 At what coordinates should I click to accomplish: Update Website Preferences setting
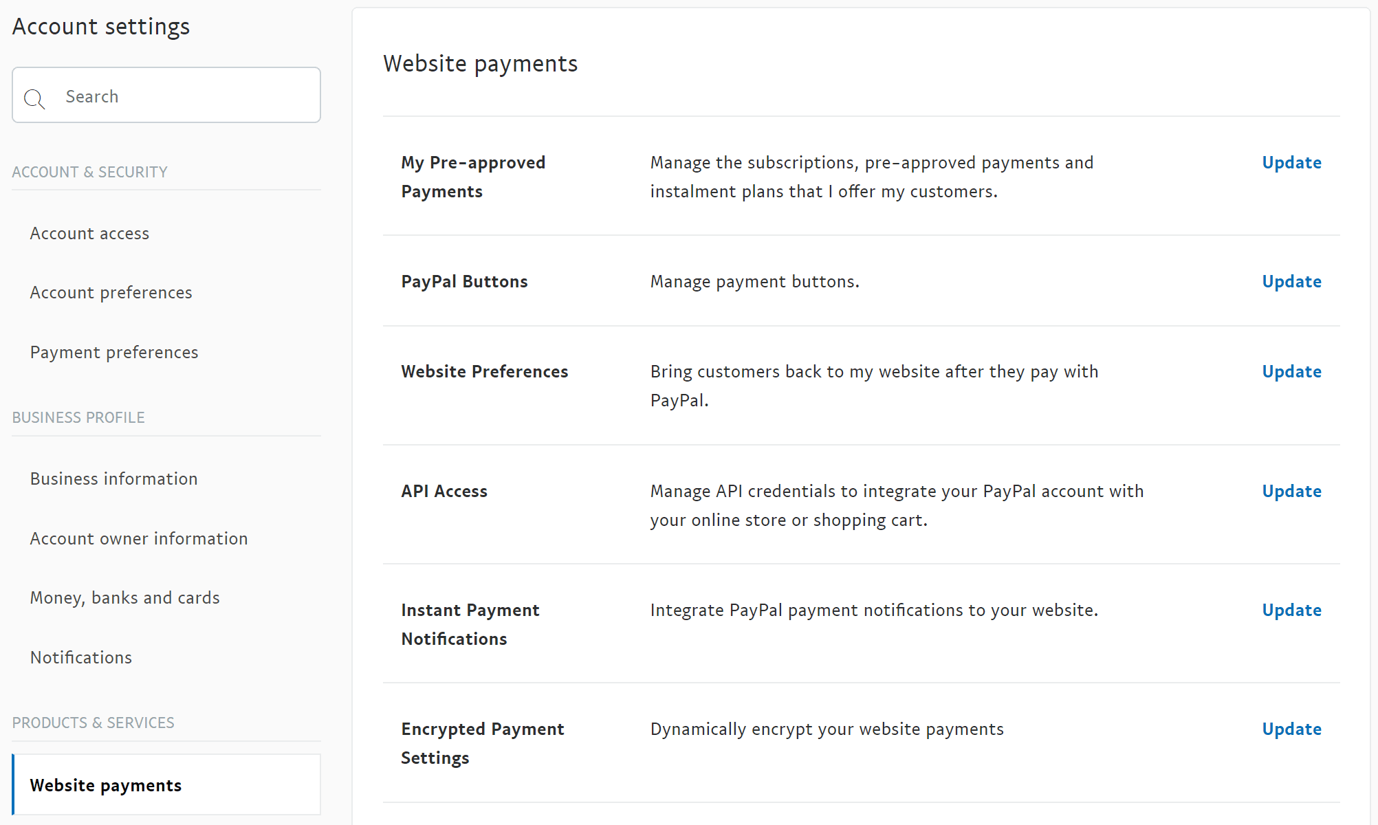coord(1291,372)
